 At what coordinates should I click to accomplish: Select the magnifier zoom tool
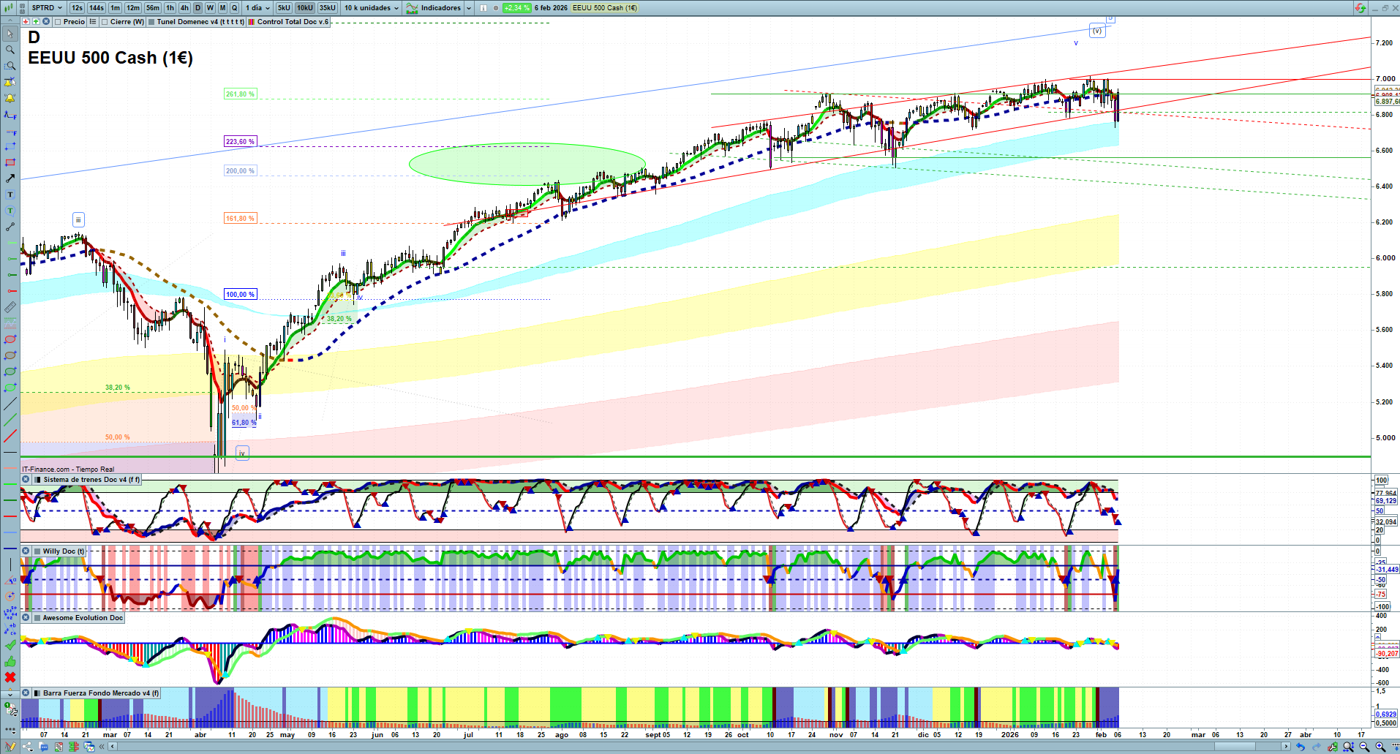[10, 50]
